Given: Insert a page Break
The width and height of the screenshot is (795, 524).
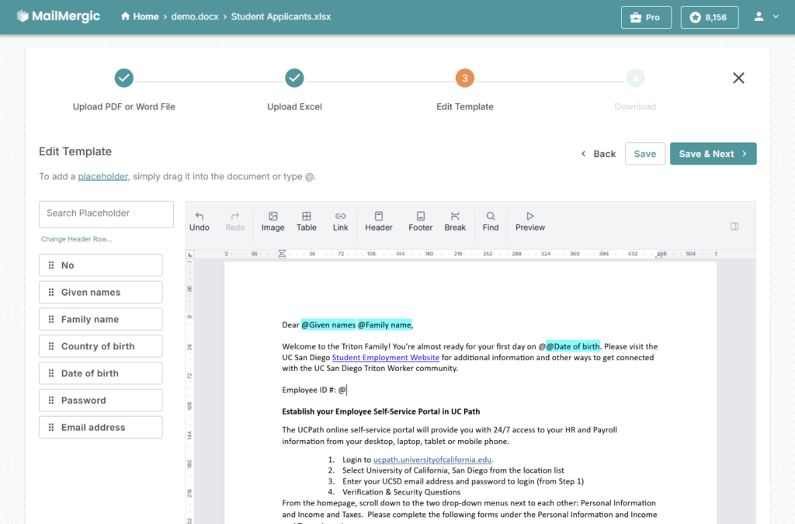Looking at the screenshot, I should point(455,221).
